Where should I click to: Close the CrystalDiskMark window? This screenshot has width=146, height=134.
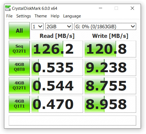coord(132,8)
